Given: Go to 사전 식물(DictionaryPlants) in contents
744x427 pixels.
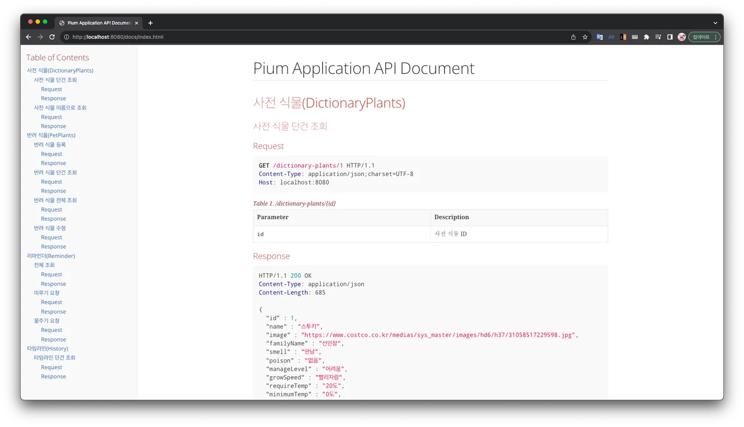Looking at the screenshot, I should pyautogui.click(x=60, y=71).
